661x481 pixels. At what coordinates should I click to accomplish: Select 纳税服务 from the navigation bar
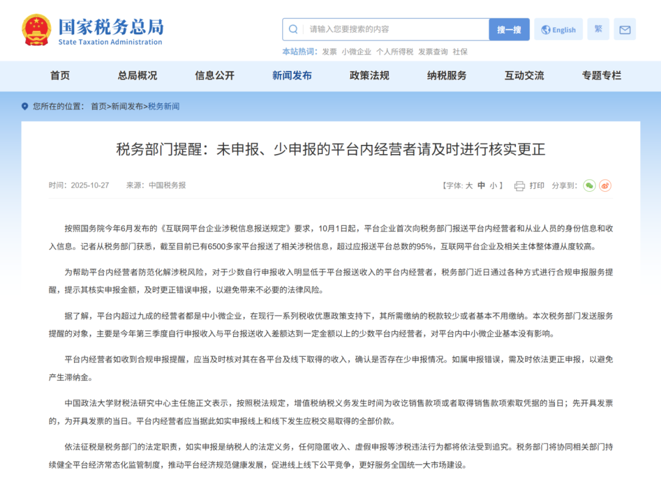pyautogui.click(x=445, y=76)
